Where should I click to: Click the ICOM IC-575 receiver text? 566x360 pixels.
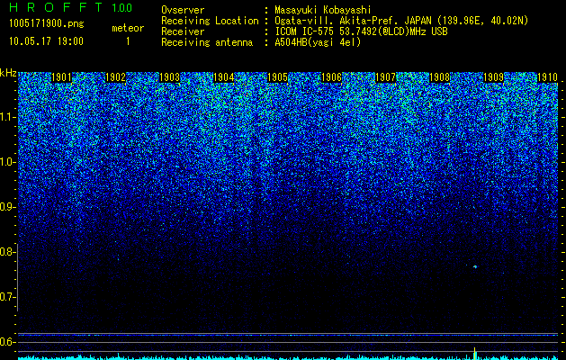click(361, 31)
